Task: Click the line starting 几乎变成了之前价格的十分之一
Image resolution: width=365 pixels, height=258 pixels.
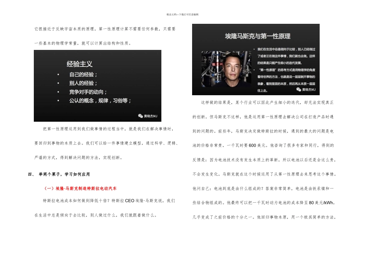Action: (264, 217)
